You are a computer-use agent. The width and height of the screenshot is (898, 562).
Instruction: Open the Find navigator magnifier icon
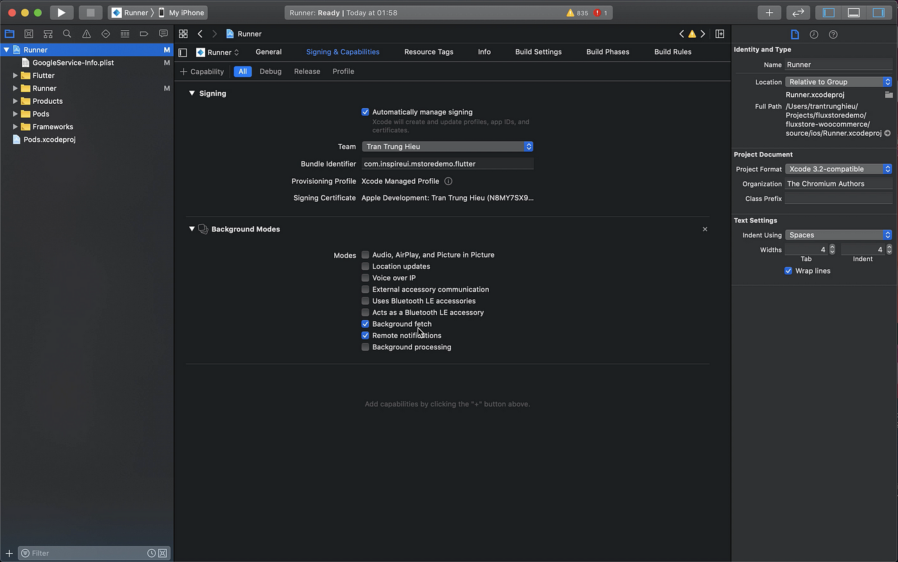click(x=67, y=34)
